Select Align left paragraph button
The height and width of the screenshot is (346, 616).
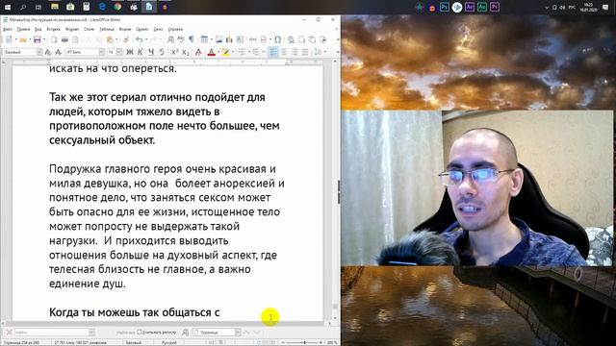point(273,52)
